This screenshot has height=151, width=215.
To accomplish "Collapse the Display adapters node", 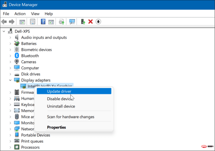I will tap(10, 80).
